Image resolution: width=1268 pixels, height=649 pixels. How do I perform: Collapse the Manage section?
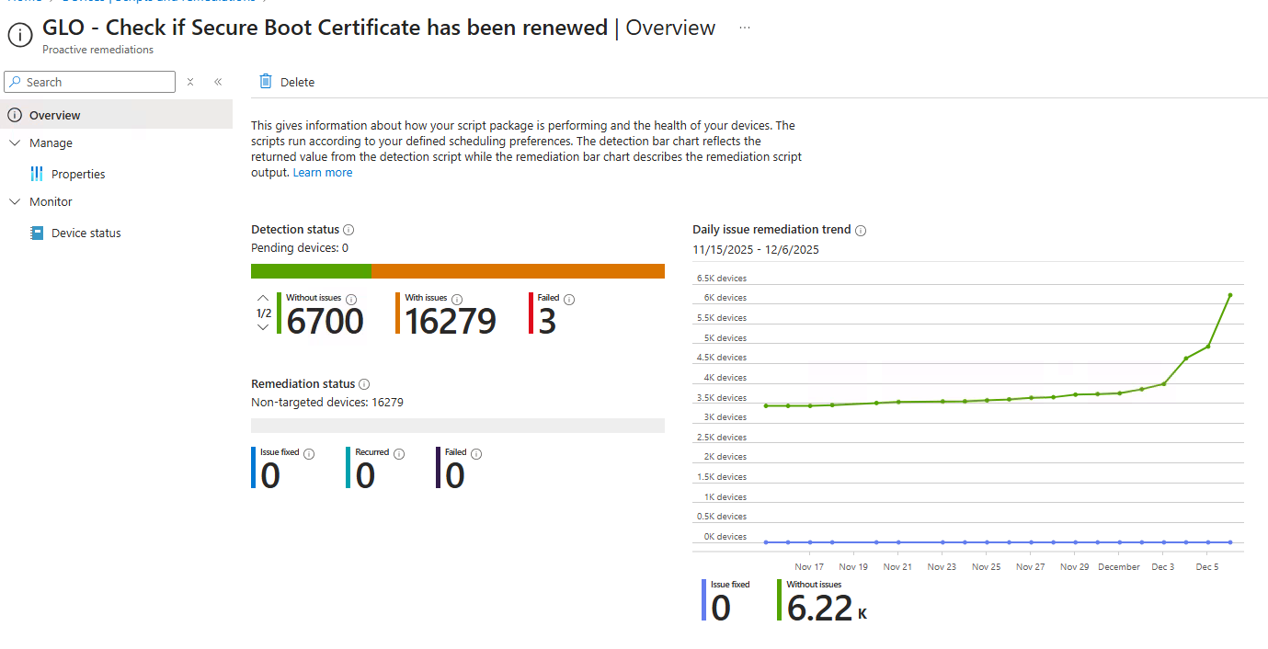click(x=14, y=142)
